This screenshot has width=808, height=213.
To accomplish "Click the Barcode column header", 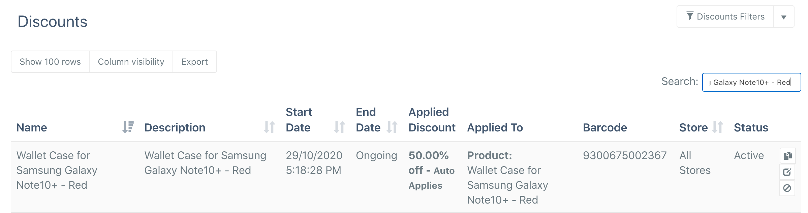I will [605, 127].
